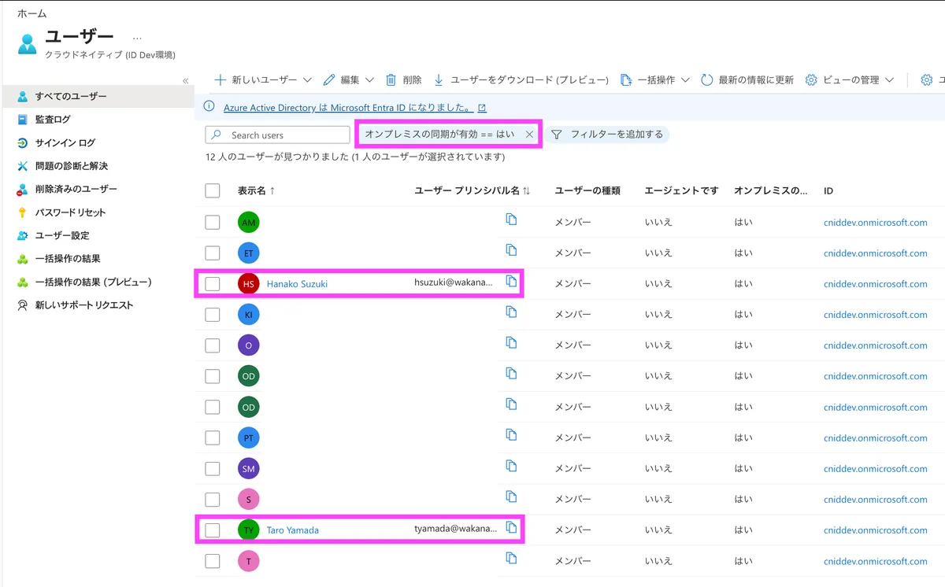Expand the manage view (ビューの管理) dropdown
This screenshot has width=945, height=587.
pos(889,80)
